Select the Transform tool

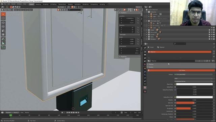[x=3, y=35]
